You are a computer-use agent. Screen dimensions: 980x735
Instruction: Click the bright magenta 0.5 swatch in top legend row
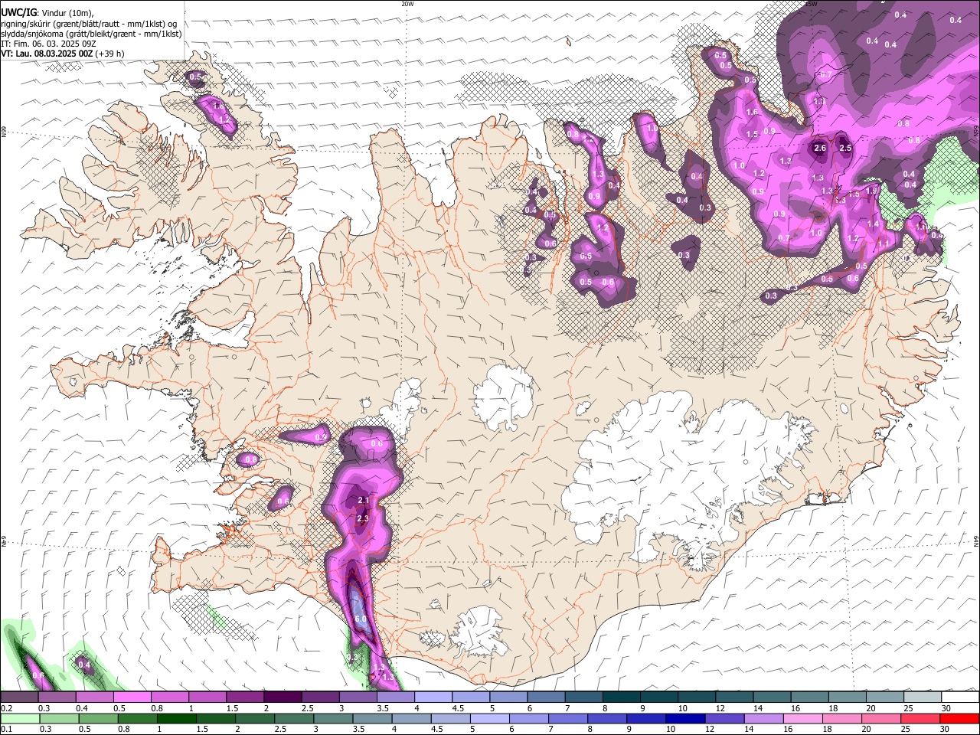pyautogui.click(x=132, y=697)
